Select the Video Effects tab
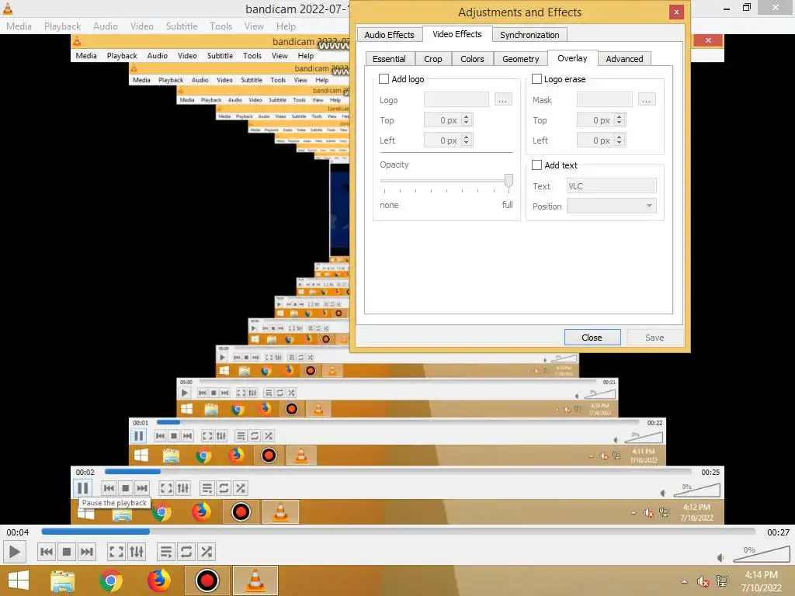 pos(457,34)
